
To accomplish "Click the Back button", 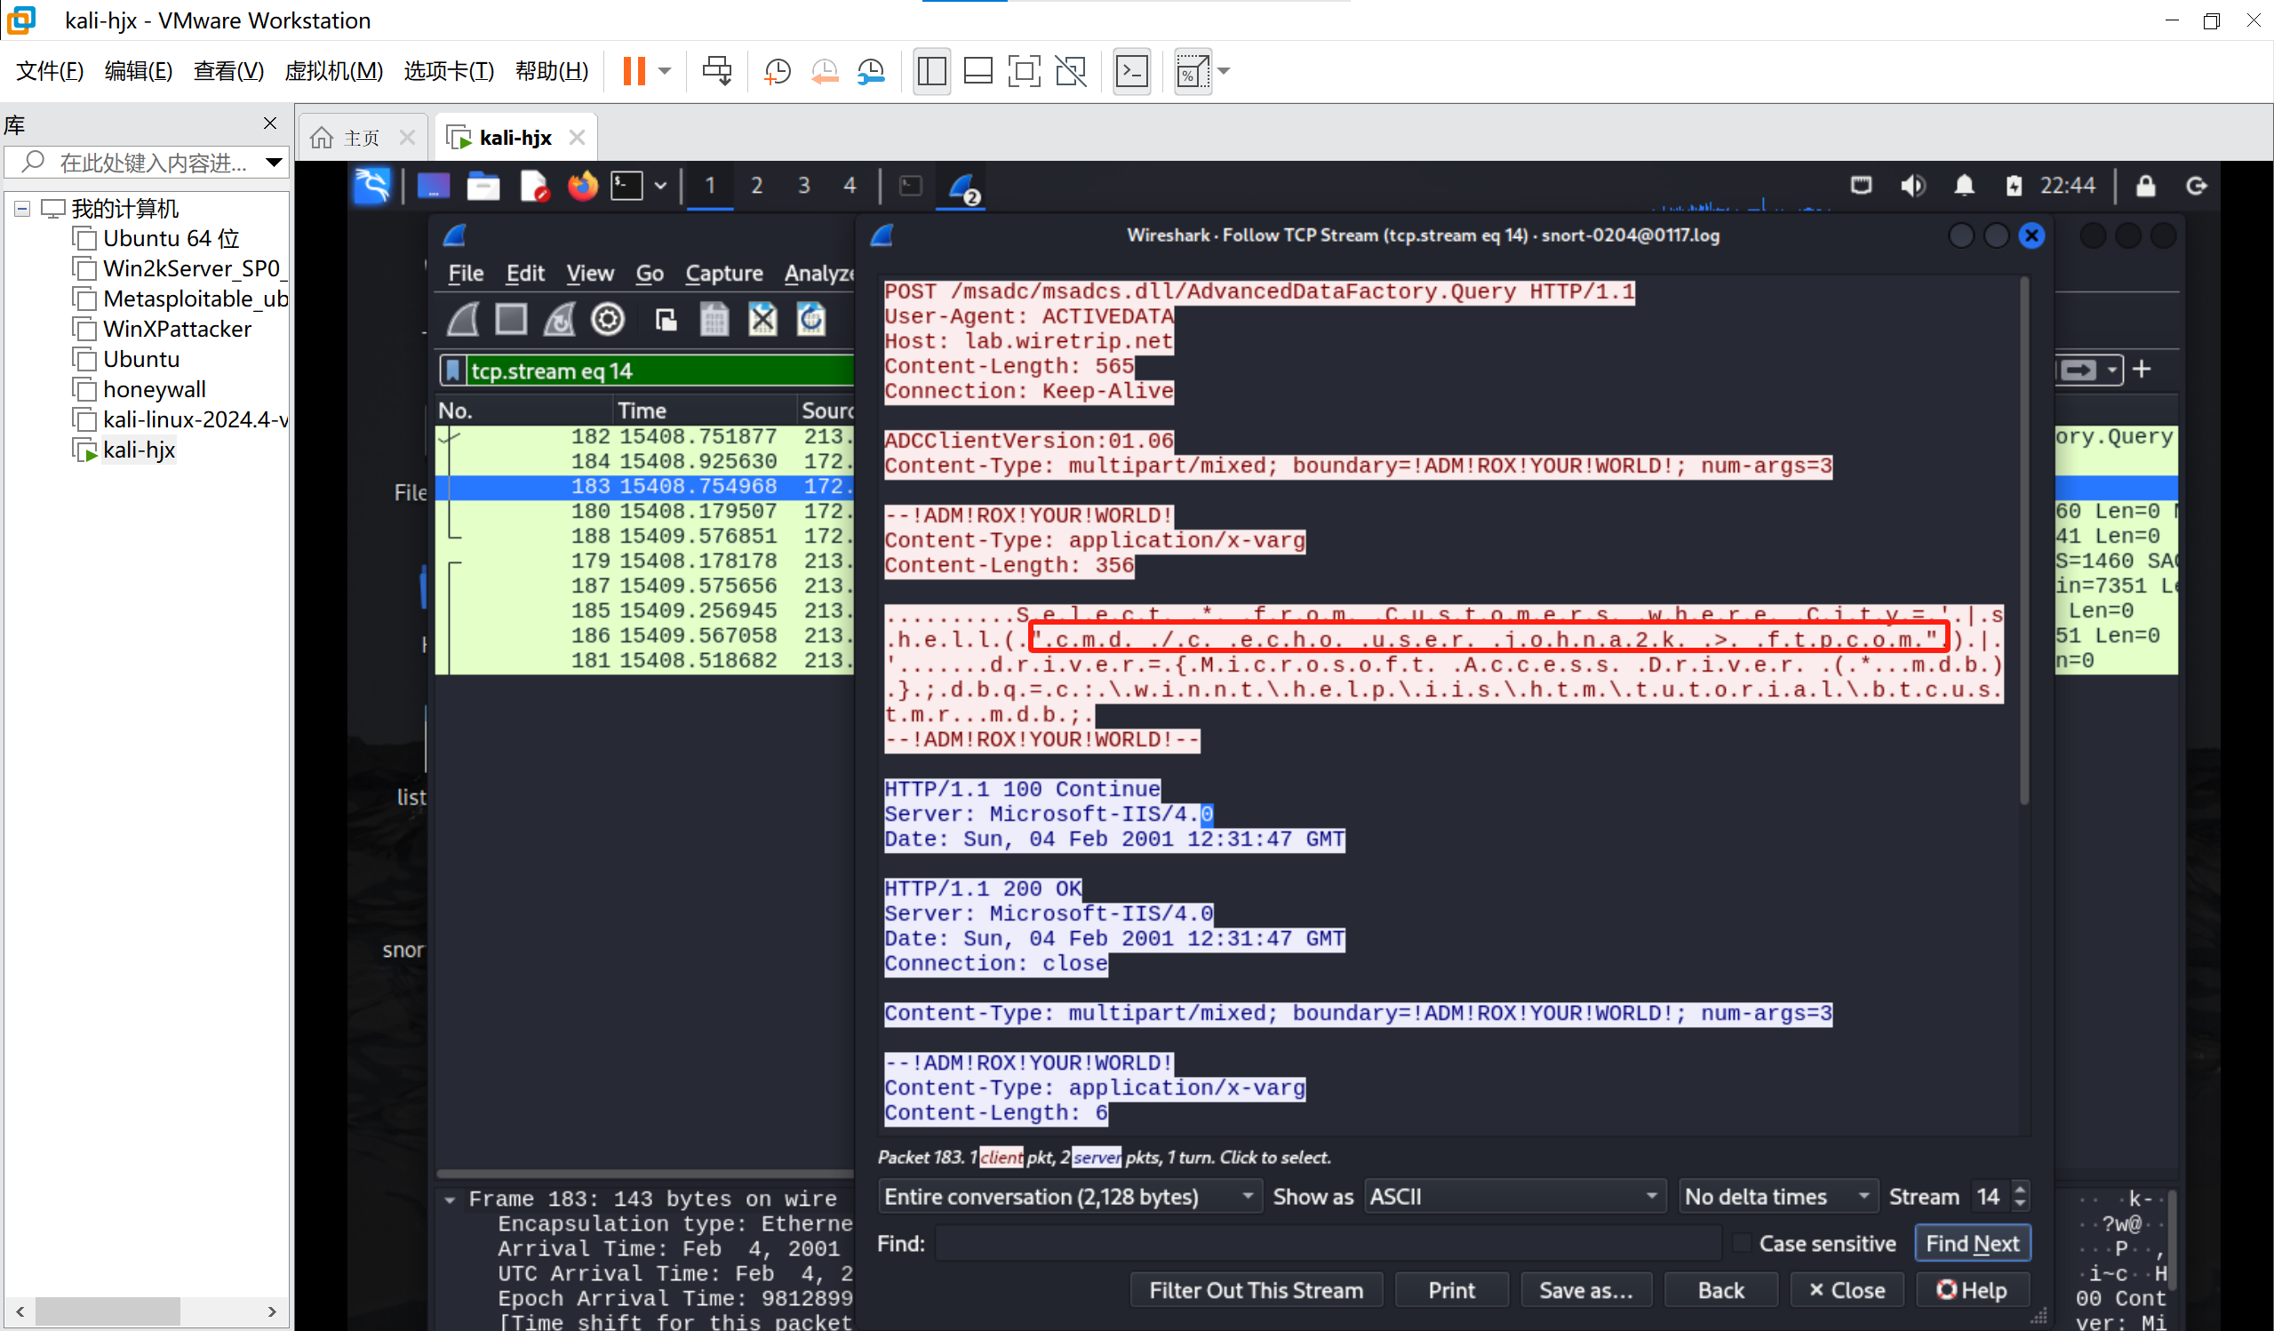I will tap(1721, 1289).
